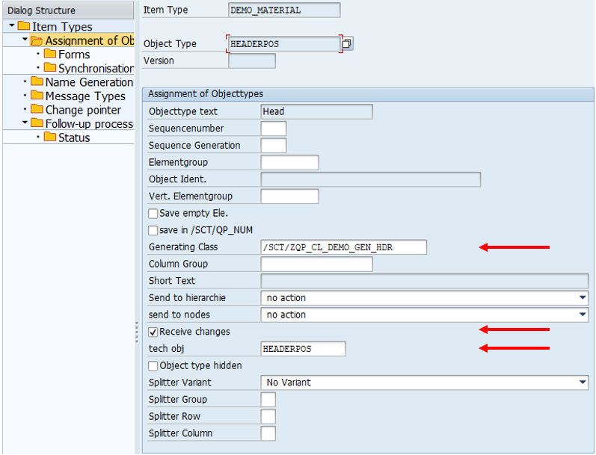Collapse the Follow-up process tree node
The image size is (596, 455).
tap(25, 124)
